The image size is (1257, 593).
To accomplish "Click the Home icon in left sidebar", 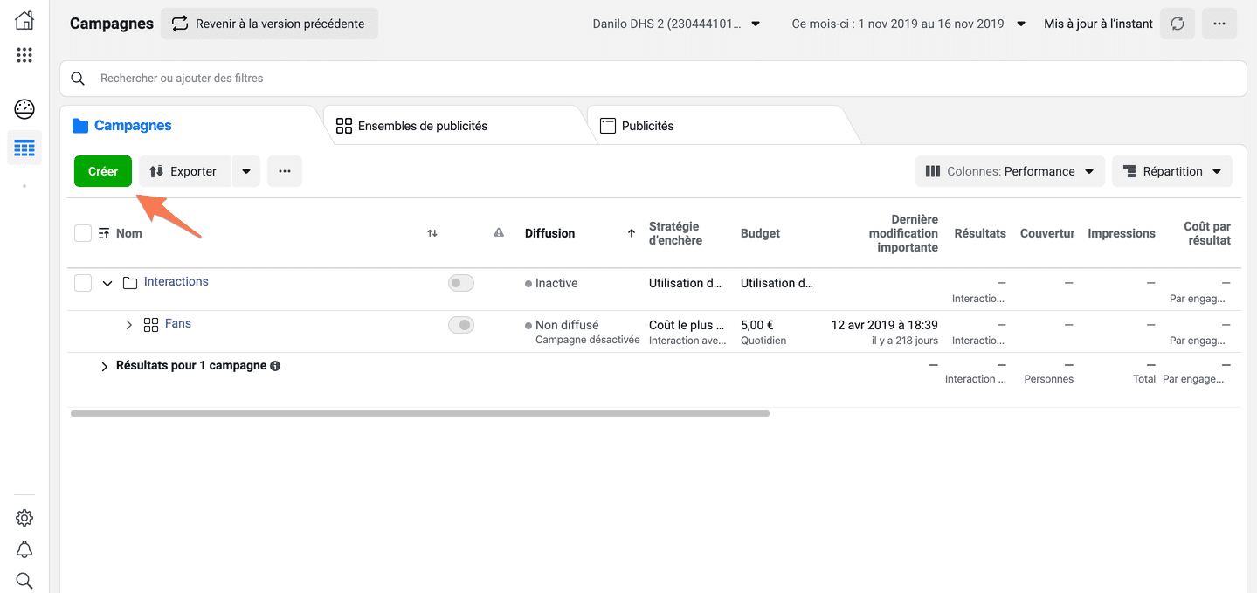I will (24, 21).
